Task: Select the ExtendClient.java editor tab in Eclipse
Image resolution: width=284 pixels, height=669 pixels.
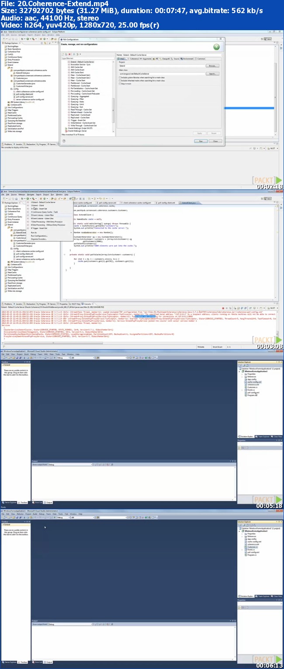Action: (x=189, y=203)
